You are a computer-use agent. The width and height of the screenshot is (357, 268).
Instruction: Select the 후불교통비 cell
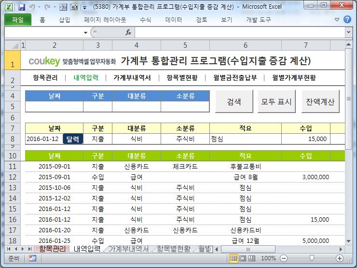246,167
